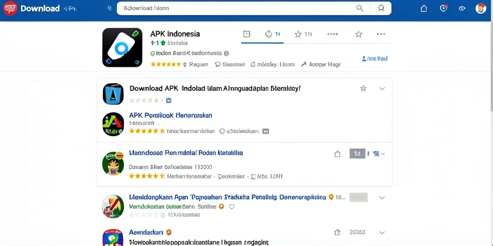Click the APK Indonesia title
Viewport: 493px width, 246px height.
coord(175,34)
